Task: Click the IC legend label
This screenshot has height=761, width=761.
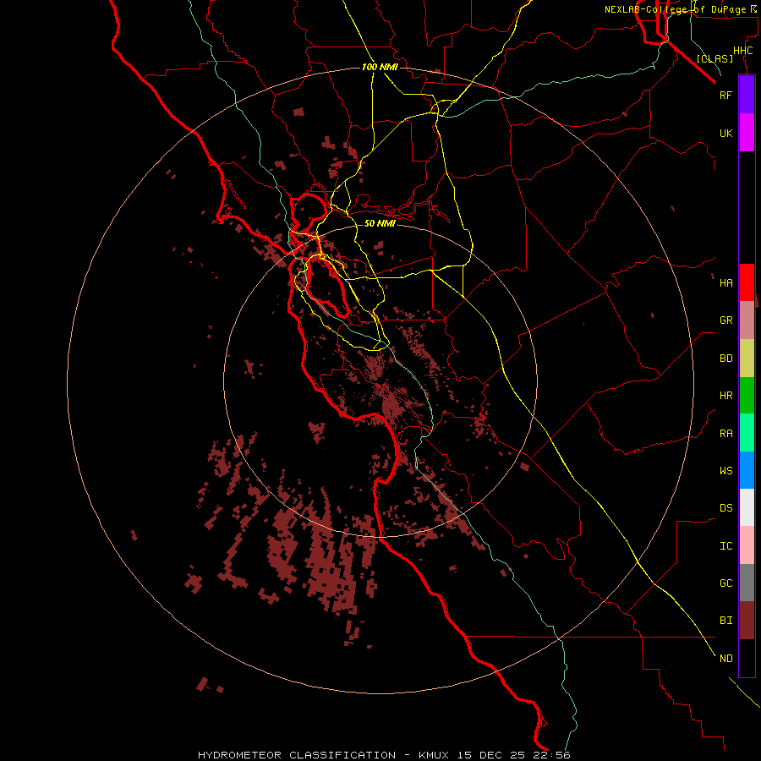Action: tap(725, 546)
